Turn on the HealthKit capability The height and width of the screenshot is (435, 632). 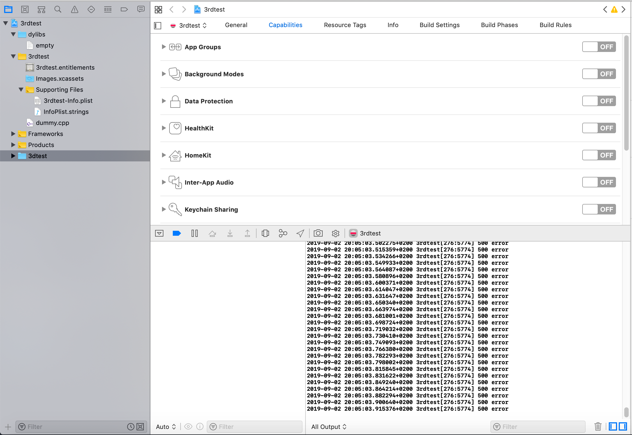click(599, 128)
